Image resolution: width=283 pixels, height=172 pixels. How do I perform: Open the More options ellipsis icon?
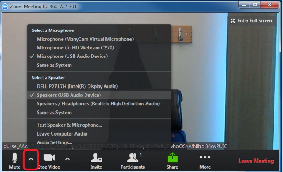click(205, 158)
